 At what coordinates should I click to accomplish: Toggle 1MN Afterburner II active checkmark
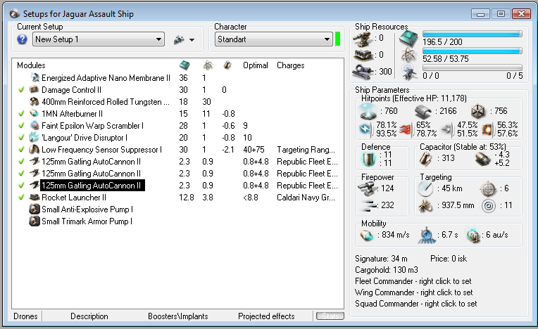point(21,113)
